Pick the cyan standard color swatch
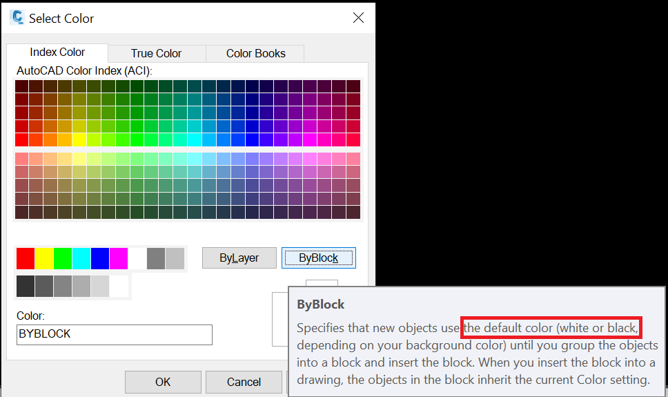 (81, 258)
